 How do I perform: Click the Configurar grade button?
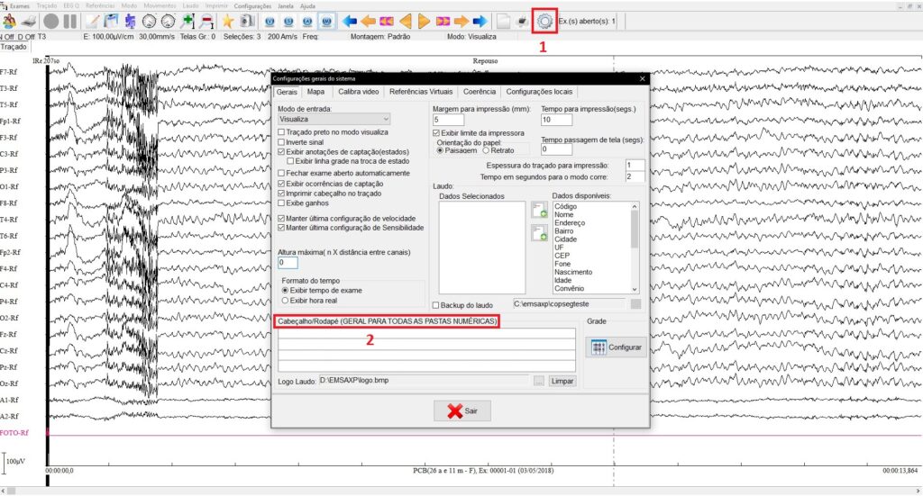click(617, 347)
